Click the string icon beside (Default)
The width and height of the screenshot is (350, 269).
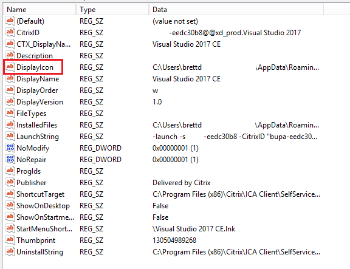(10, 21)
